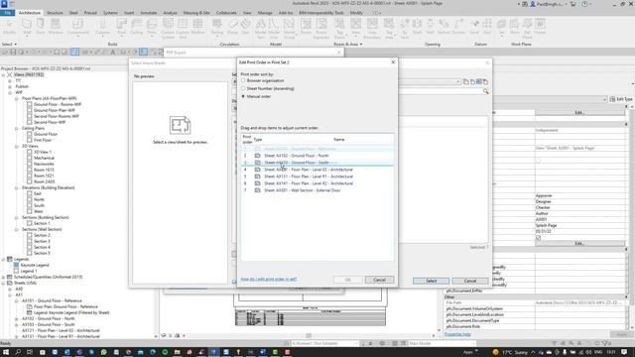Select the Roof tool in the ribbon
The height and width of the screenshot is (357, 635).
point(121,27)
